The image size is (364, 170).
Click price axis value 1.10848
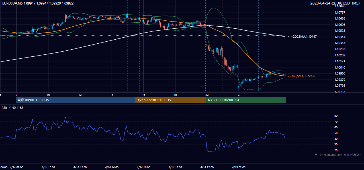click(340, 6)
